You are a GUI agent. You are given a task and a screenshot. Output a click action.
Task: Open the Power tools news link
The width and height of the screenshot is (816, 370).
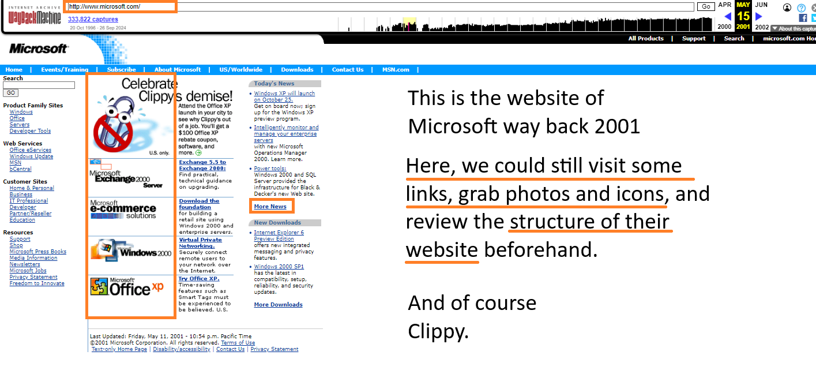tap(270, 169)
